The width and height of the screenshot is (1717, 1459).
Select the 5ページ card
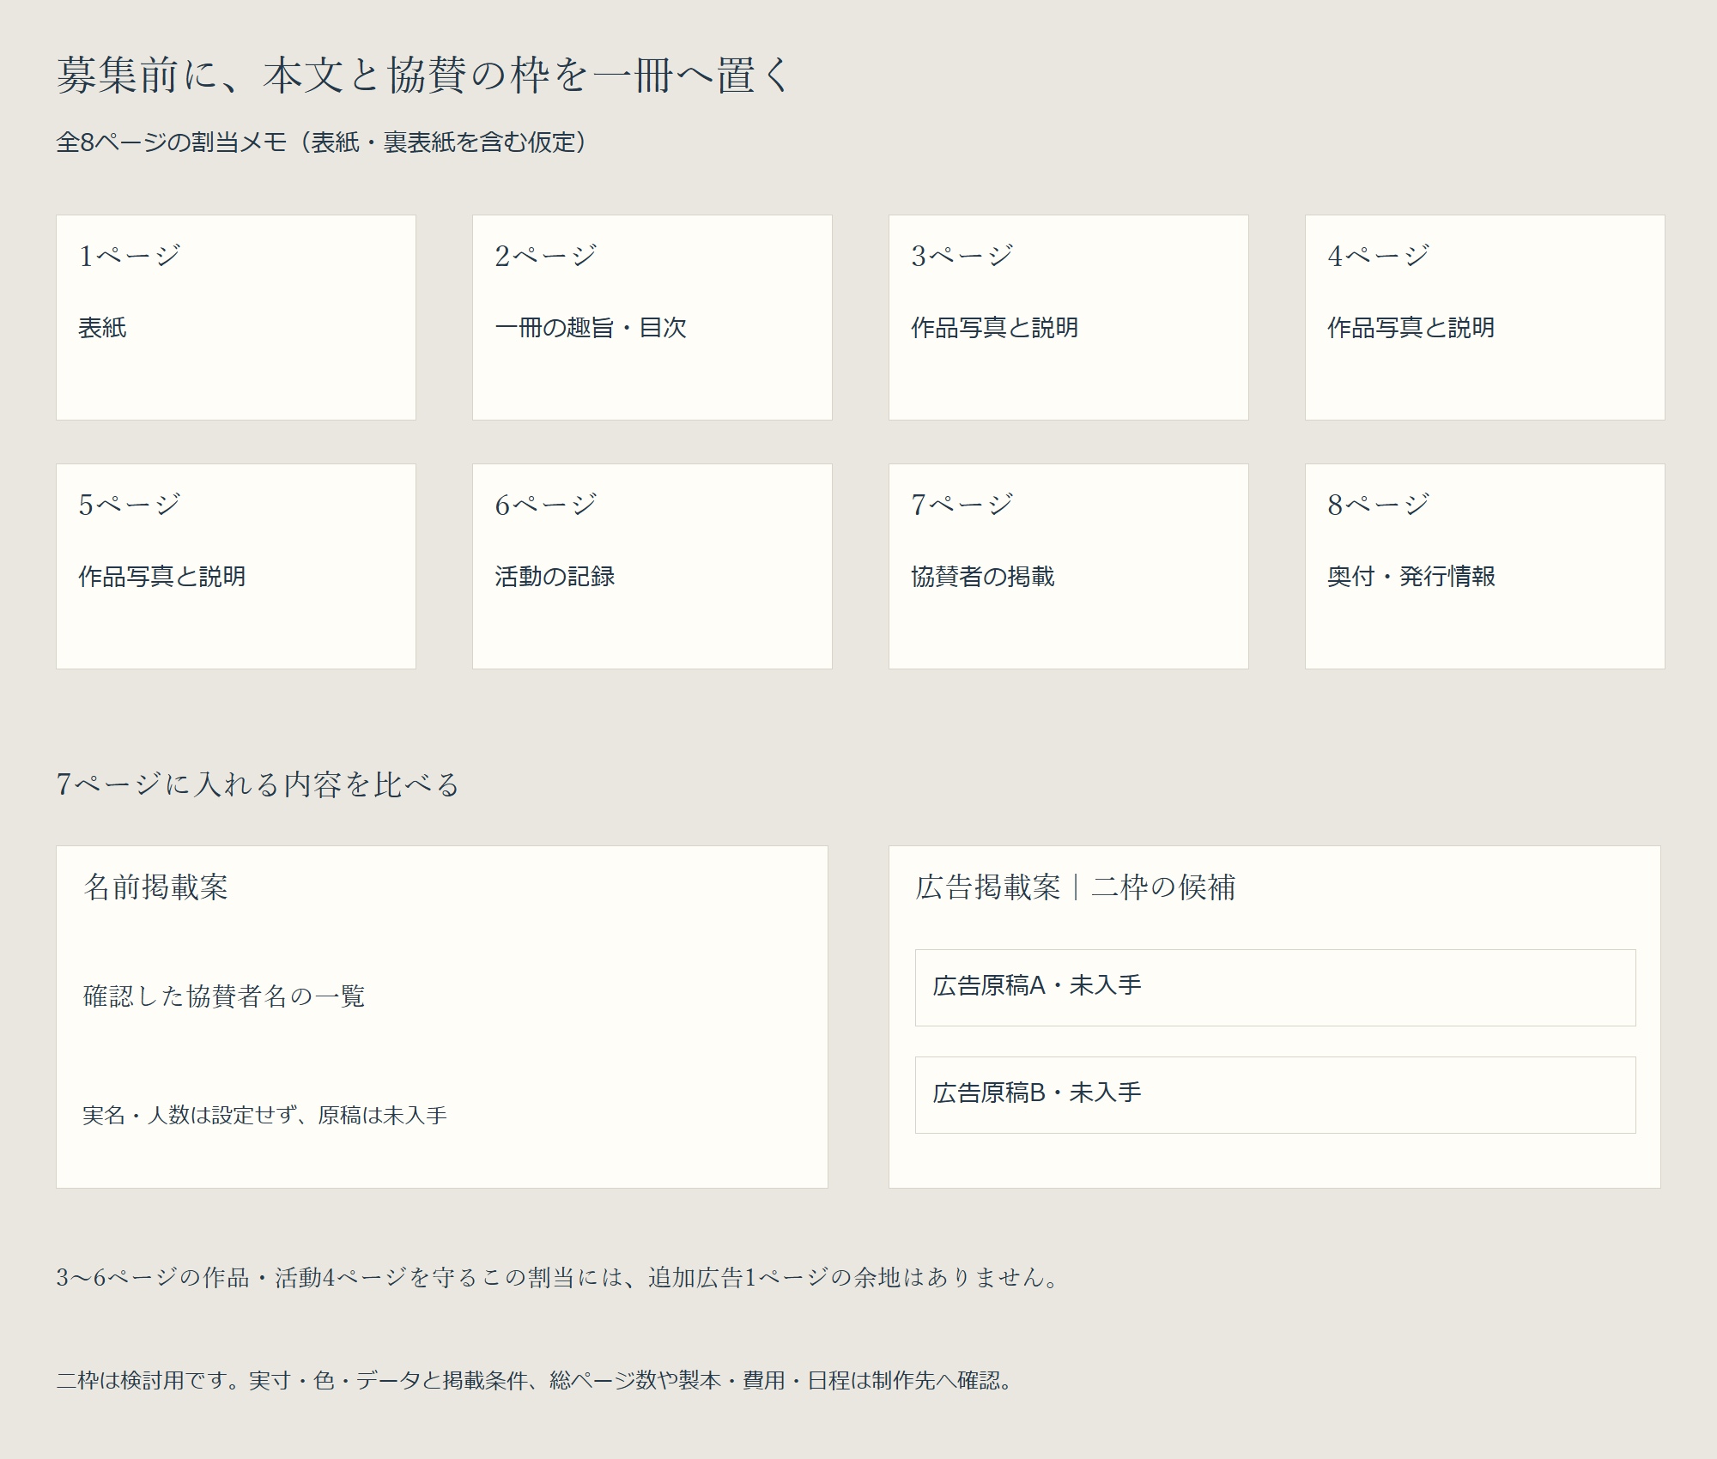click(236, 566)
